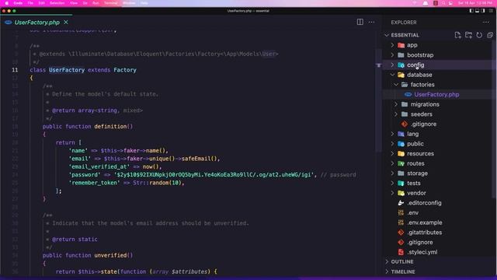
Task: Open the Apple menu
Action: (7, 3)
